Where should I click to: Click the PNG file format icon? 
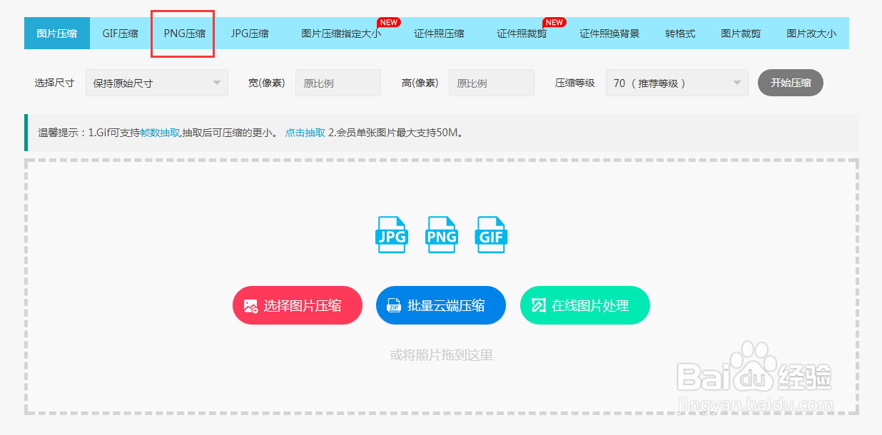(441, 235)
